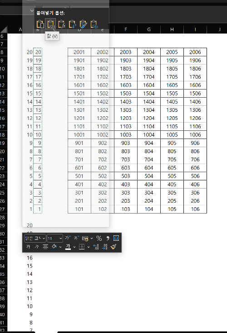Expand accounting format dropdown arrow
Image resolution: width=227 pixels, height=333 pixels.
coord(92,239)
